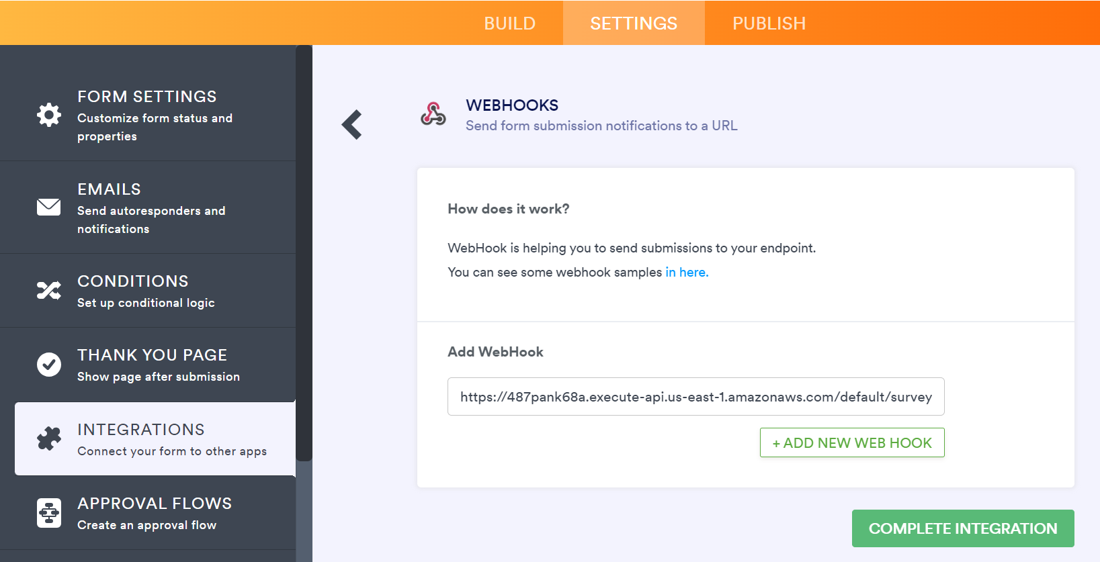Viewport: 1100px width, 562px height.
Task: Focus the webhook URL input field
Action: pyautogui.click(x=695, y=397)
